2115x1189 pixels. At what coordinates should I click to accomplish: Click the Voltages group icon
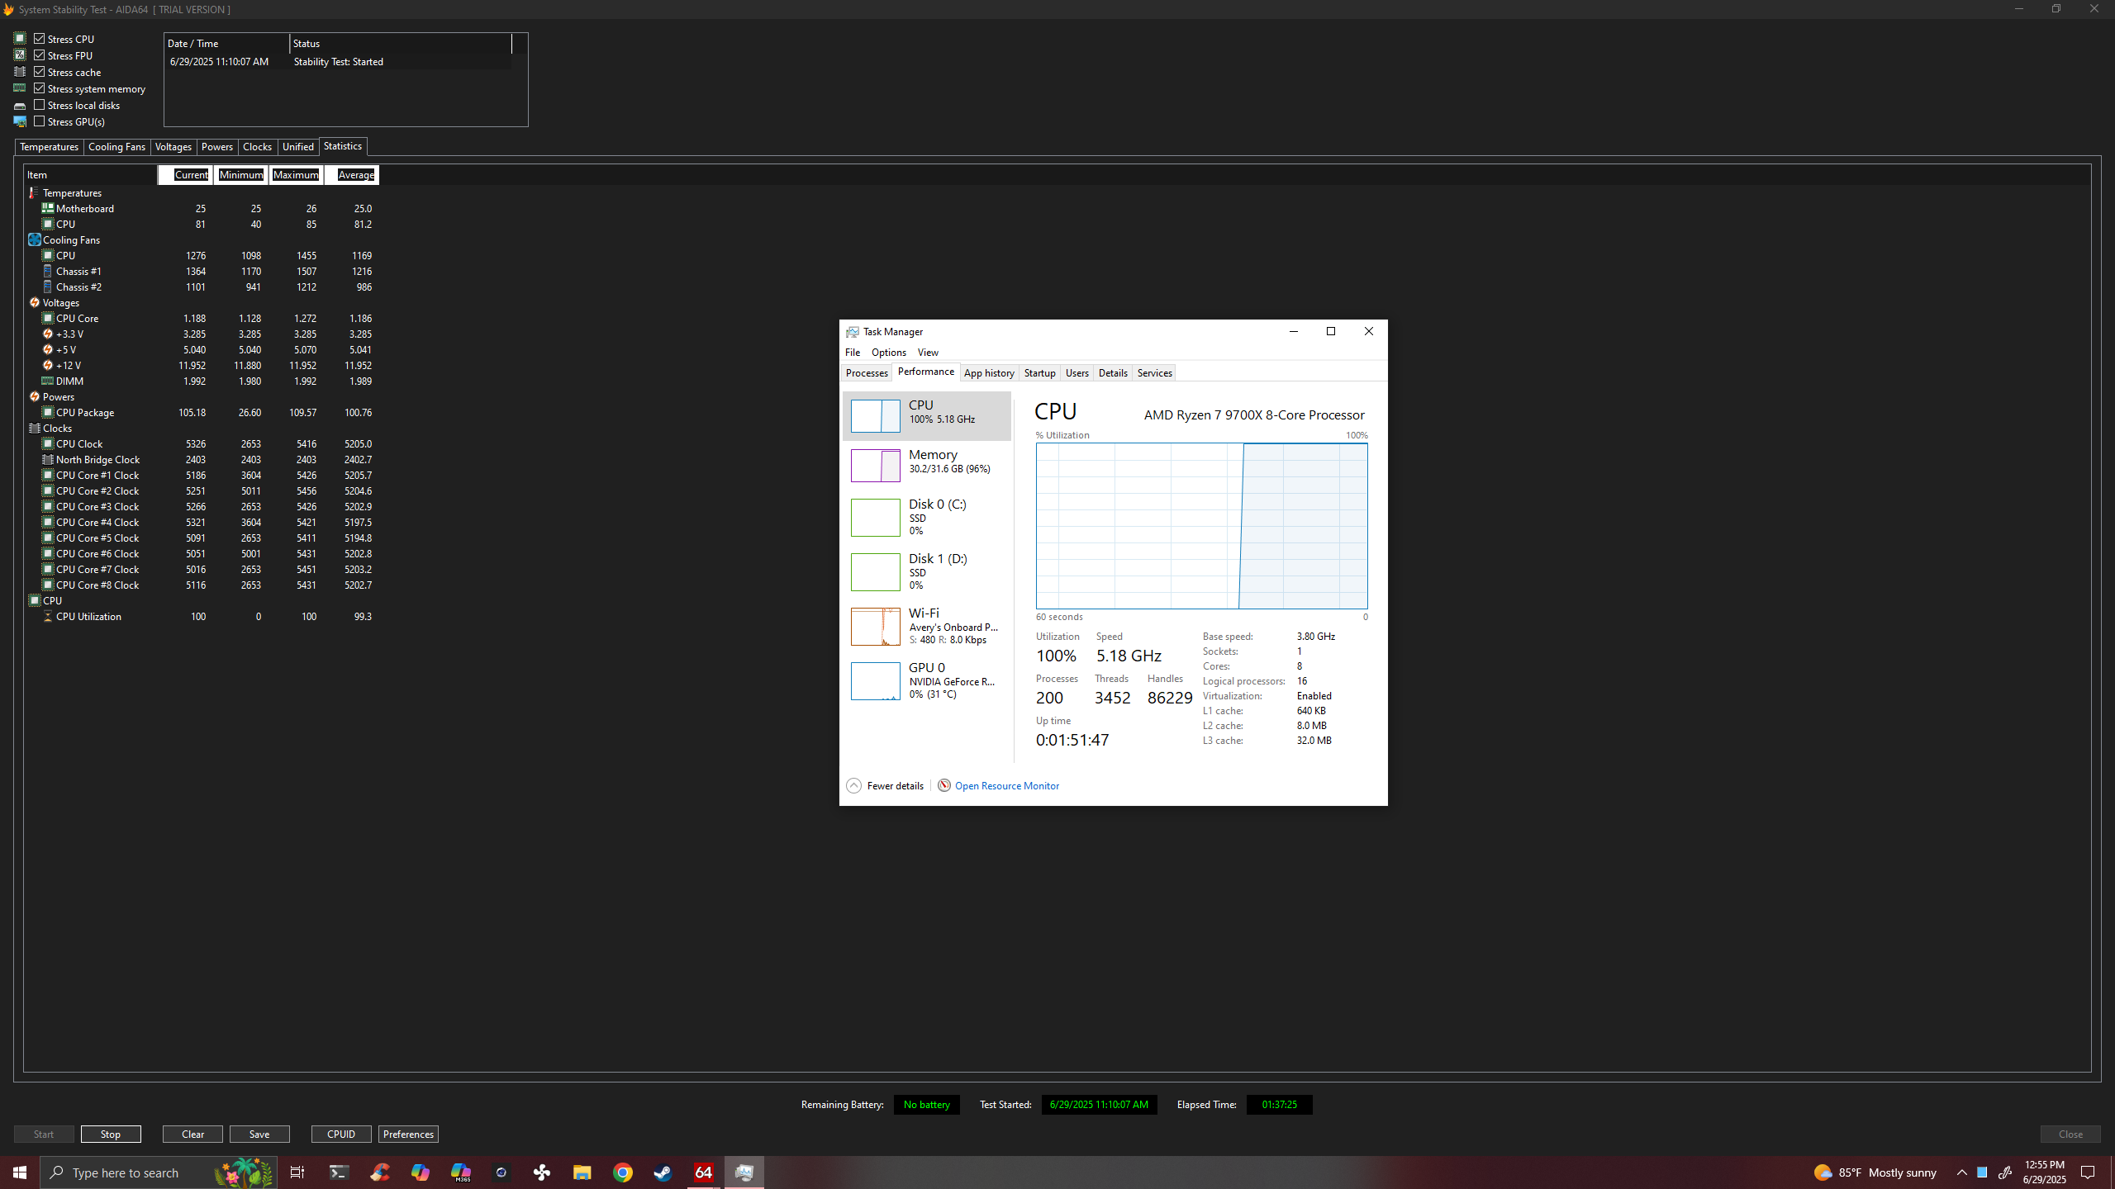click(34, 302)
